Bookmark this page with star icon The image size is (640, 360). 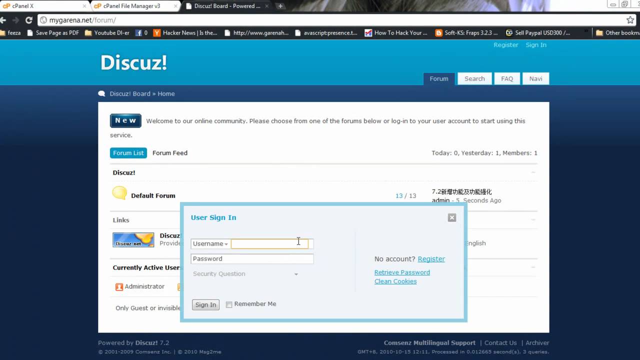pos(630,20)
